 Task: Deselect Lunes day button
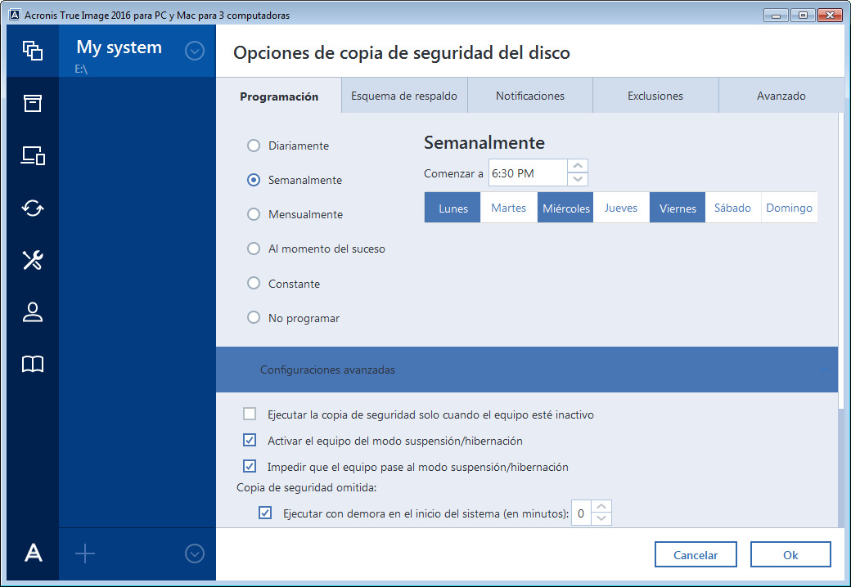[x=453, y=208]
